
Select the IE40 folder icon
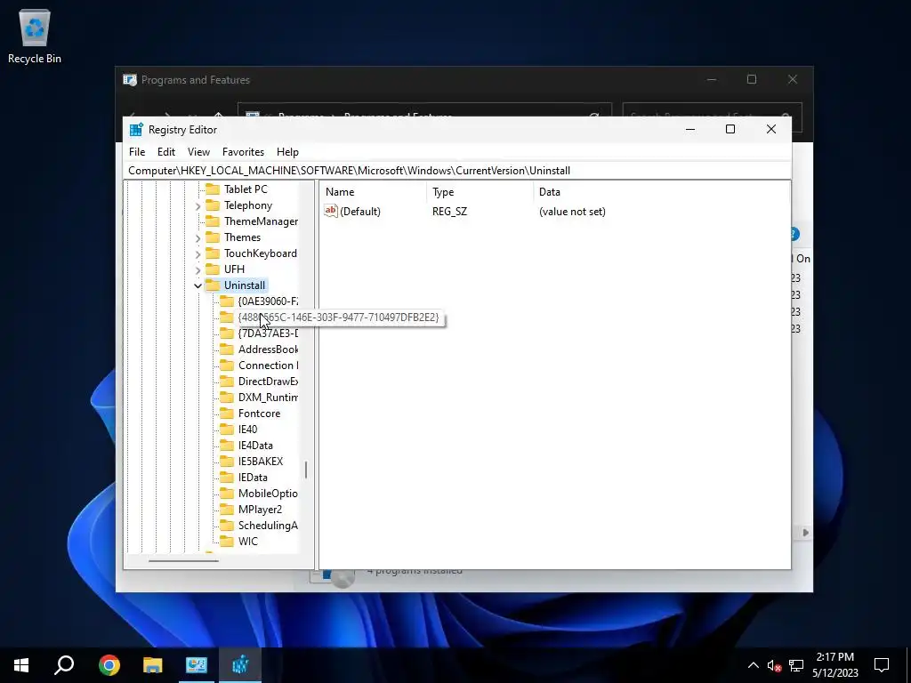click(x=227, y=430)
